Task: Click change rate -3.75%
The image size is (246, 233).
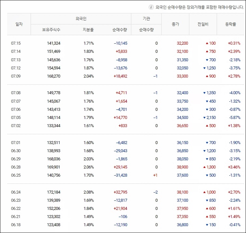Action: click(235, 68)
